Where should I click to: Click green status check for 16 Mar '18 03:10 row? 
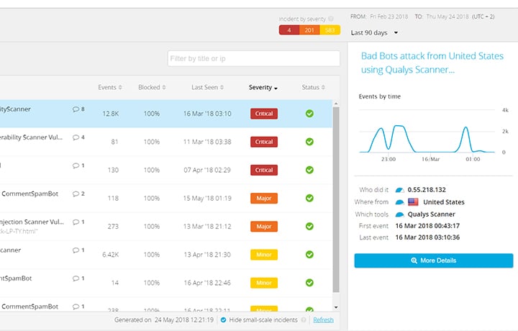309,114
